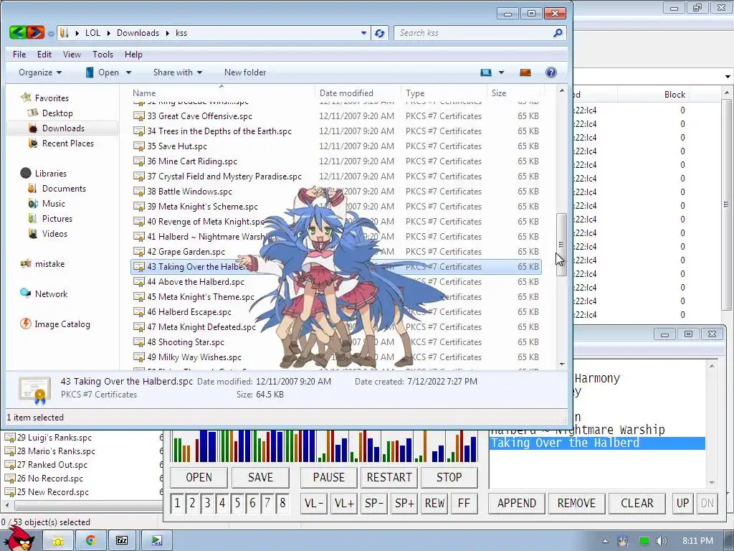Screen dimensions: 734x551
Task: Open the Help question-mark icon
Action: tap(551, 72)
